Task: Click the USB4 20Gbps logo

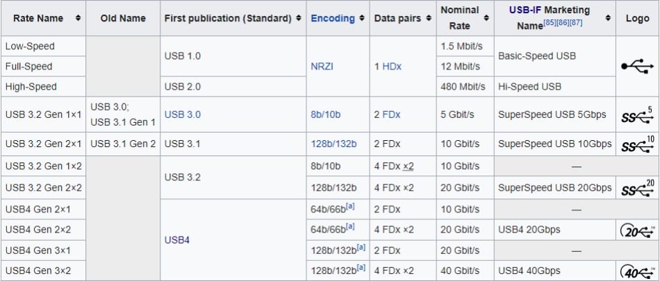Action: pyautogui.click(x=637, y=230)
